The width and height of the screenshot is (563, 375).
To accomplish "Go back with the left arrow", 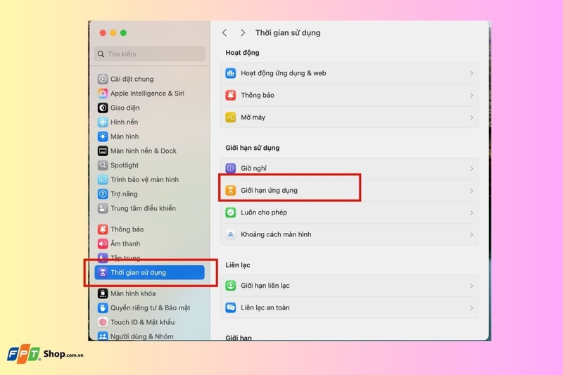I will click(224, 32).
